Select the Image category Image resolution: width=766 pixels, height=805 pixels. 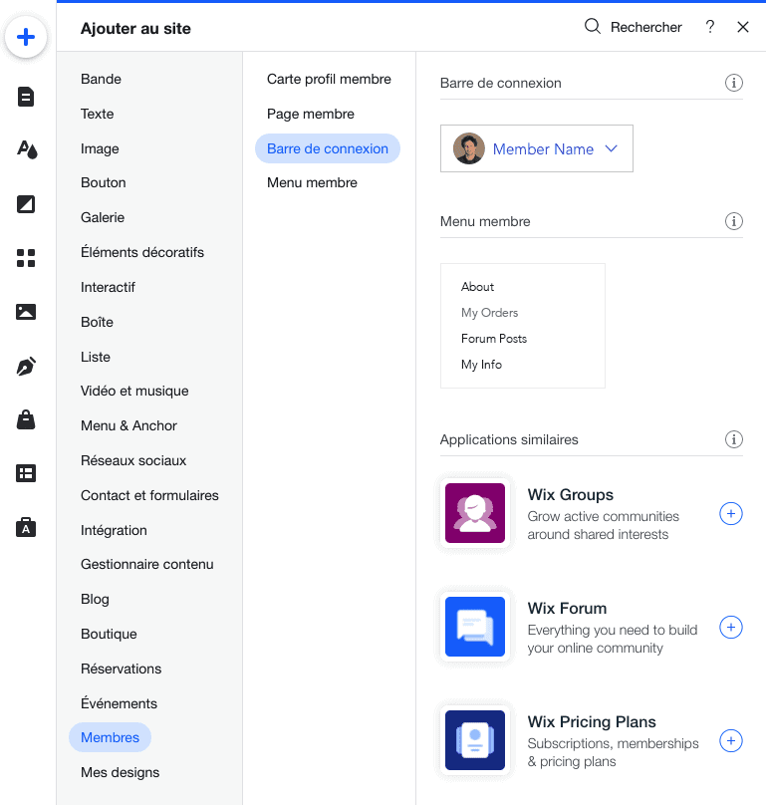point(100,148)
